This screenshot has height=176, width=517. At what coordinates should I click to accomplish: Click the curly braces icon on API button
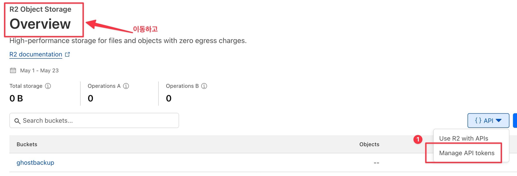point(478,120)
